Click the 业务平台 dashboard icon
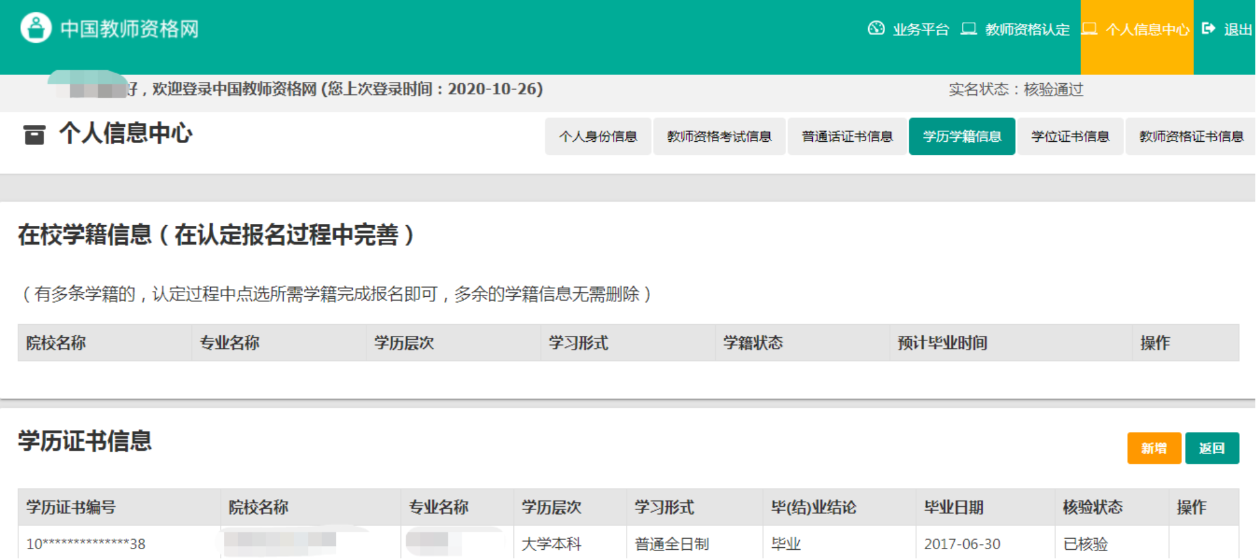 click(x=876, y=29)
